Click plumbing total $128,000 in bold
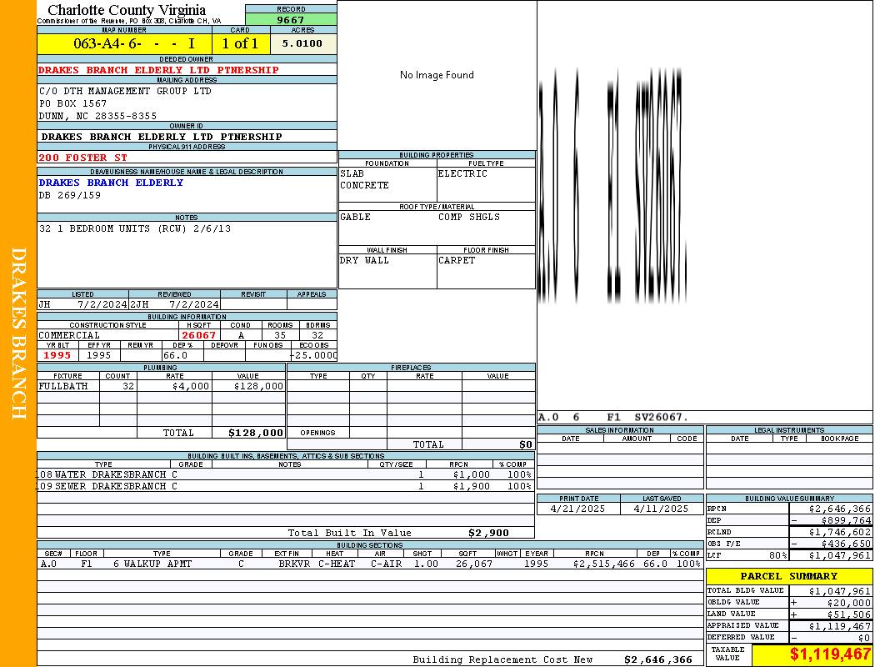 tap(256, 433)
